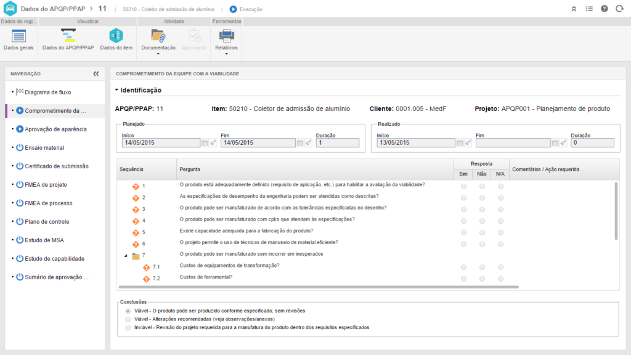Open Dados gerais toolbar icon

(18, 39)
